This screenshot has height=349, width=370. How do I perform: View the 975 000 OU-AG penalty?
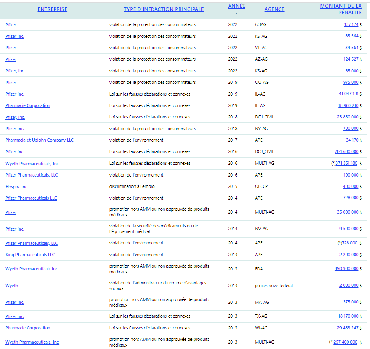click(350, 83)
